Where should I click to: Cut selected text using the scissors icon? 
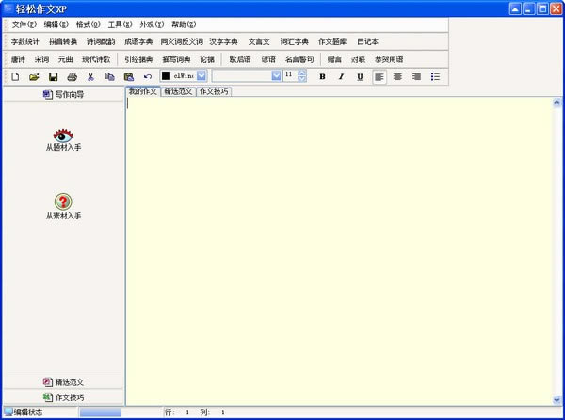pyautogui.click(x=90, y=76)
